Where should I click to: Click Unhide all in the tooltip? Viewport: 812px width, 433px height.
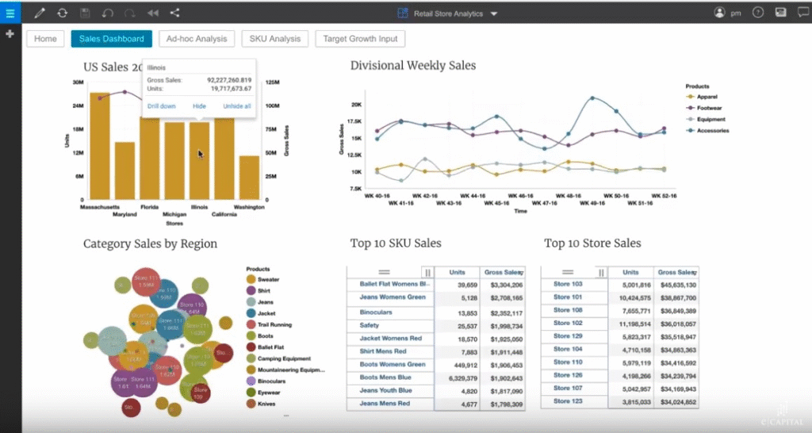[x=236, y=105]
